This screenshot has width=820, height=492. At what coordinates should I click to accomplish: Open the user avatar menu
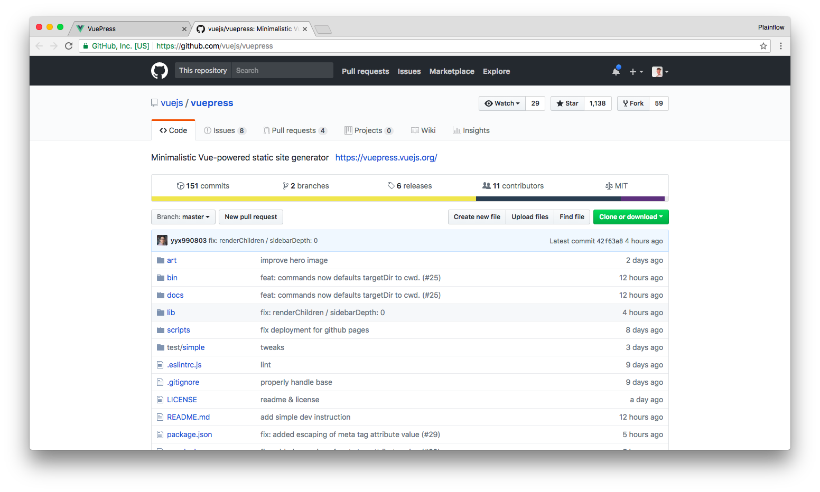pyautogui.click(x=660, y=72)
